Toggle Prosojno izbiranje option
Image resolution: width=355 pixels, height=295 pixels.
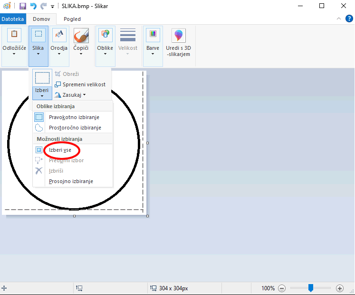pos(71,181)
